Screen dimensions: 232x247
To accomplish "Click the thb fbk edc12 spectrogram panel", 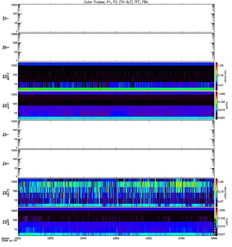I will click(x=116, y=76).
